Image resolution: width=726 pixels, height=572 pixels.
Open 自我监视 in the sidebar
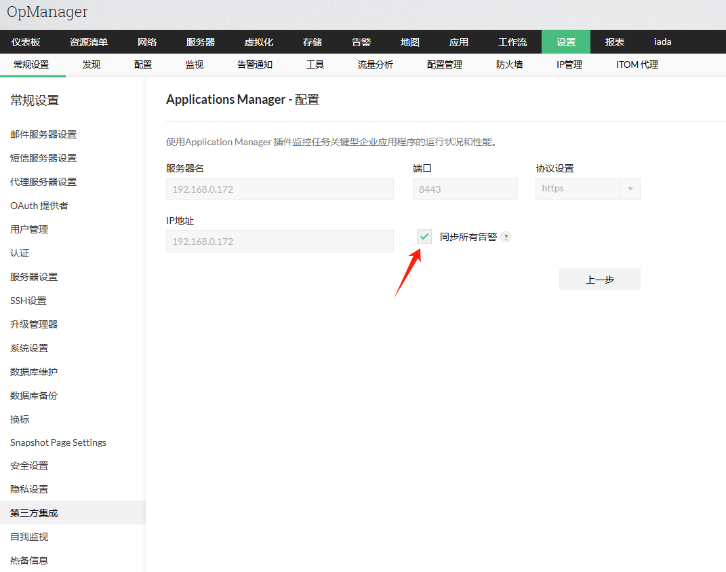[29, 536]
